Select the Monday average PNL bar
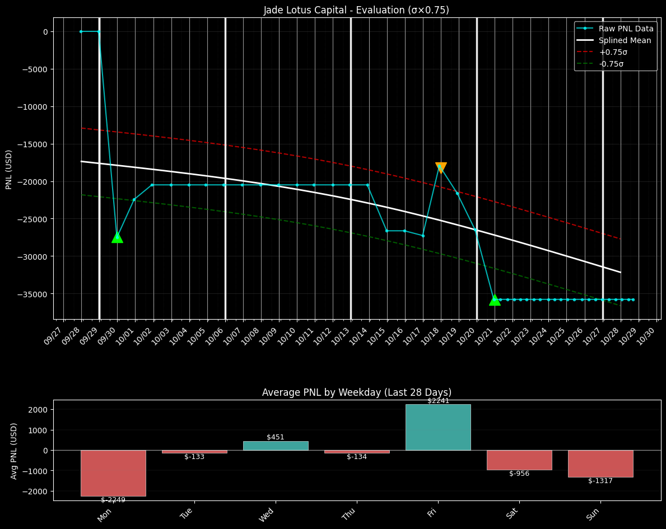Image resolution: width=666 pixels, height=529 pixels. 113,473
